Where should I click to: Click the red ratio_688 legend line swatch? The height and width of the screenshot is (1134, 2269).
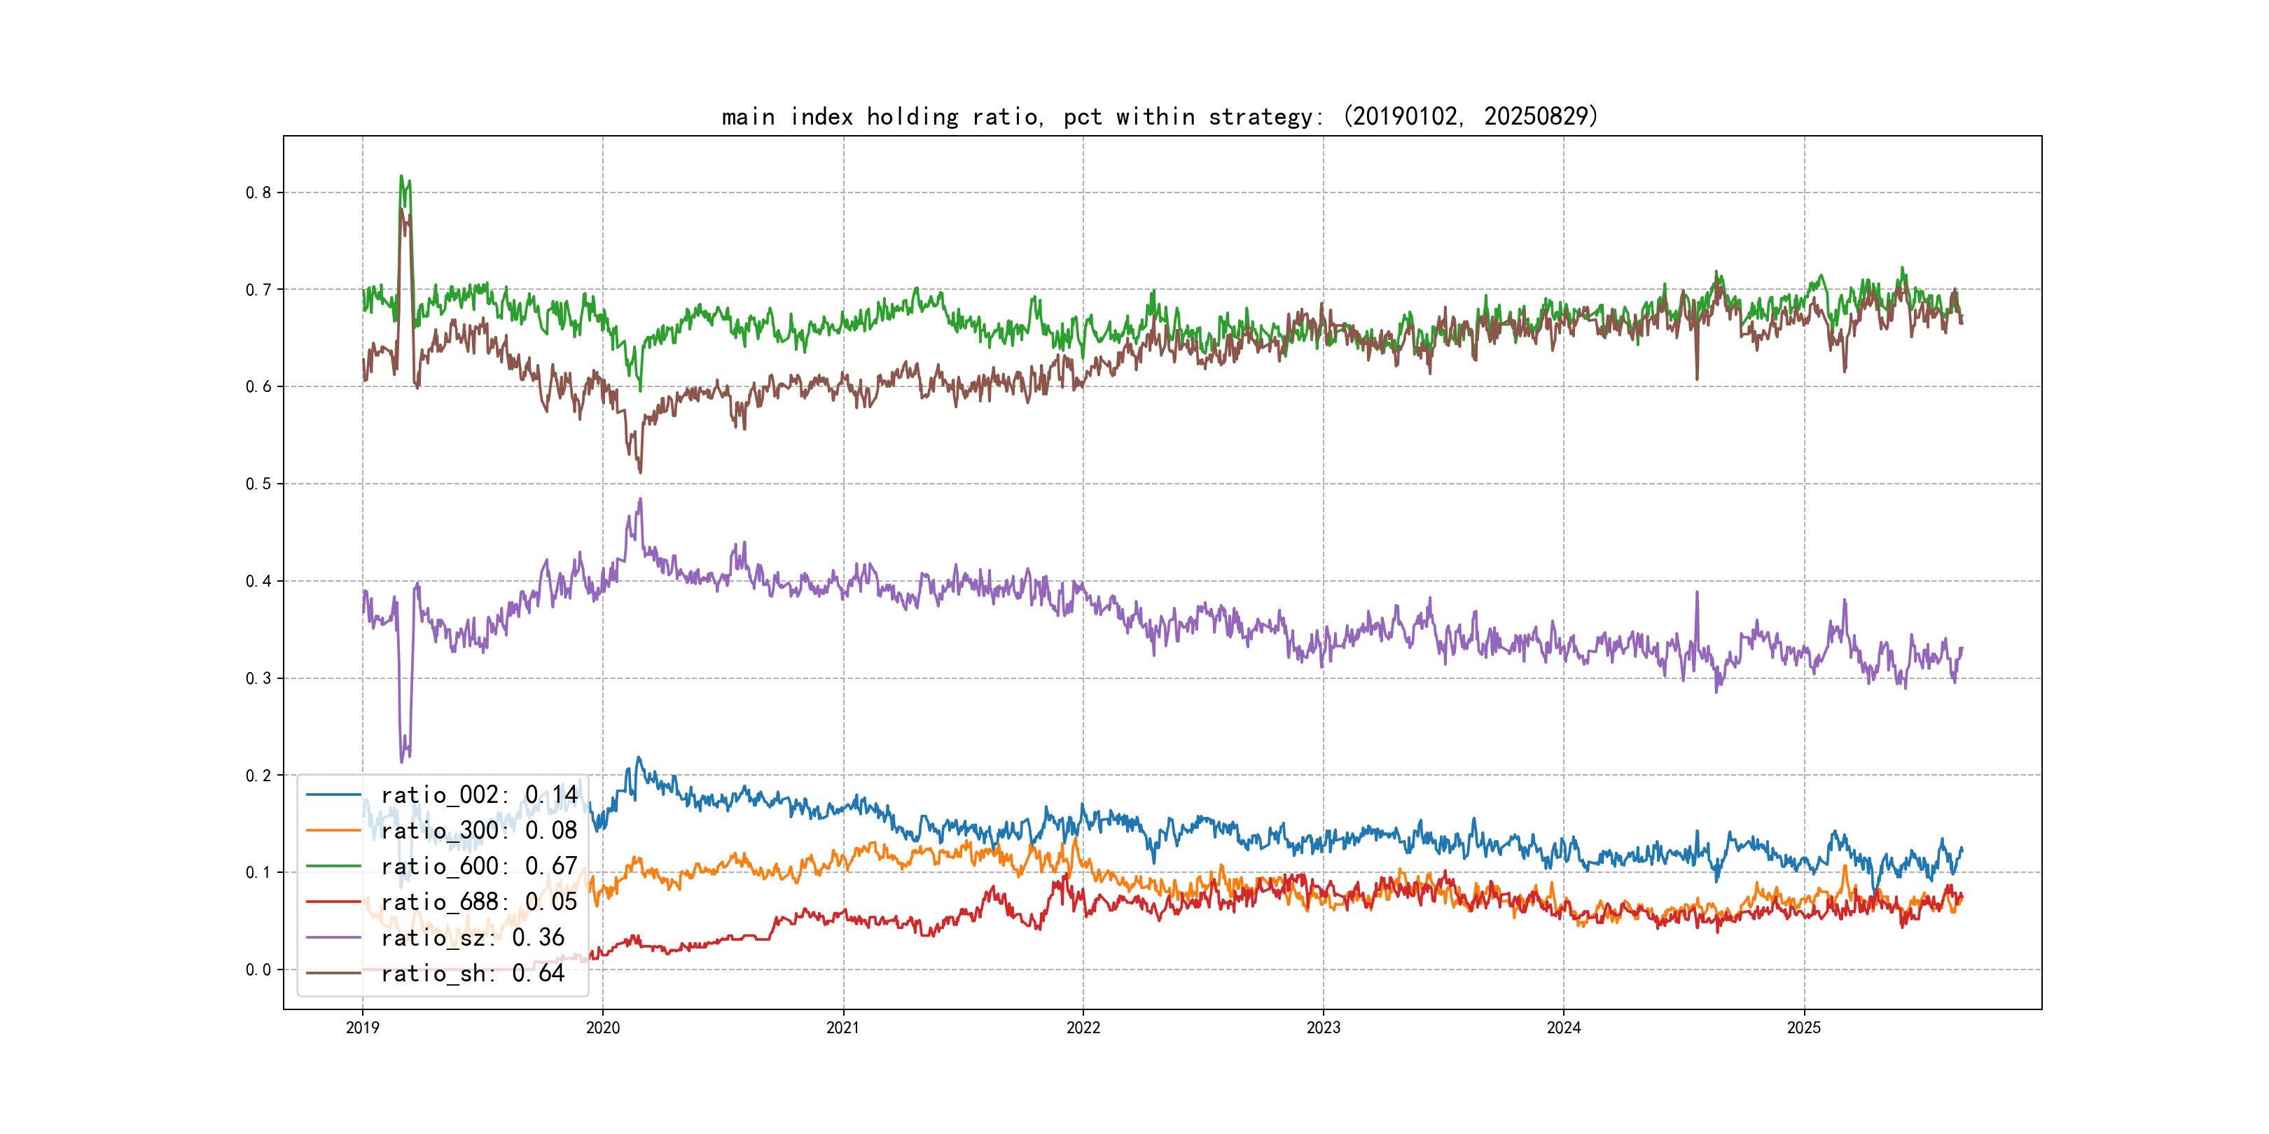[x=333, y=902]
